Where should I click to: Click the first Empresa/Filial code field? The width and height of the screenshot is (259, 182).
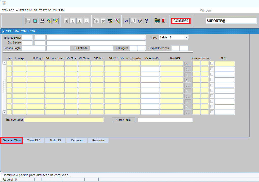[27, 37]
